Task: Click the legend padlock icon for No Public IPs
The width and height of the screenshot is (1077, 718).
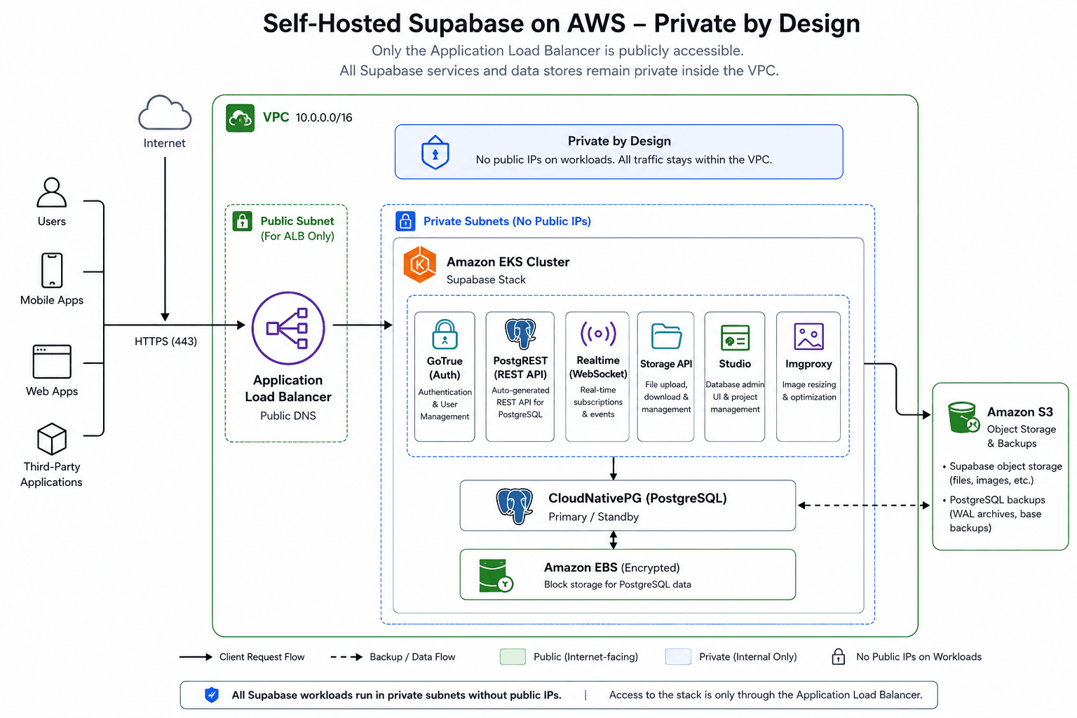Action: point(838,656)
